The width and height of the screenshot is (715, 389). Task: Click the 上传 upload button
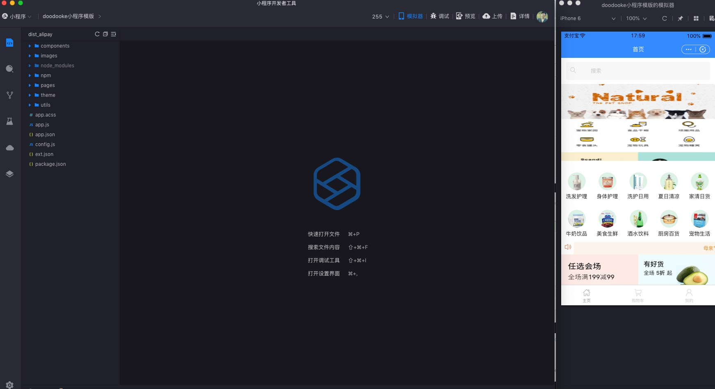(x=493, y=16)
